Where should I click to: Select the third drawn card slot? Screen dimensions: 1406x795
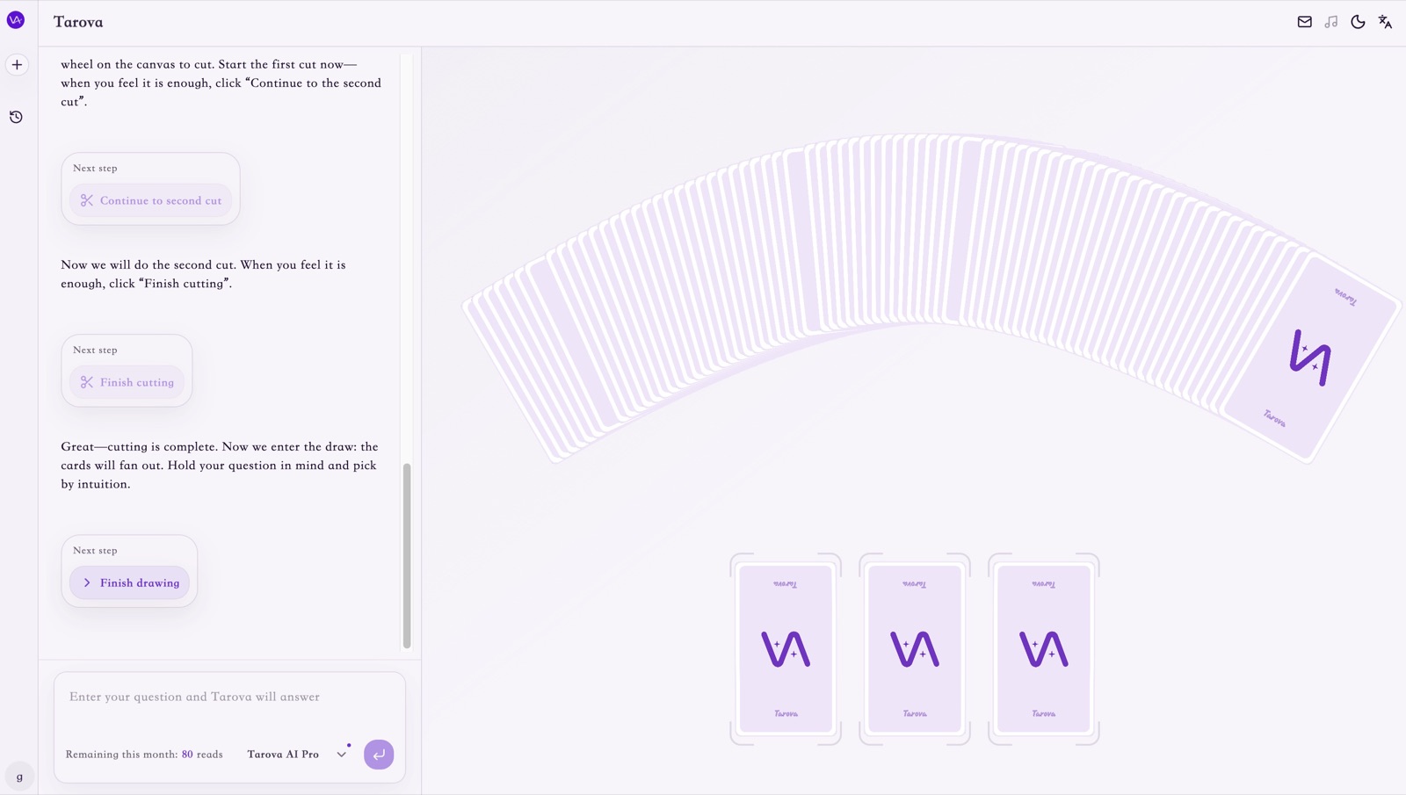[1044, 649]
